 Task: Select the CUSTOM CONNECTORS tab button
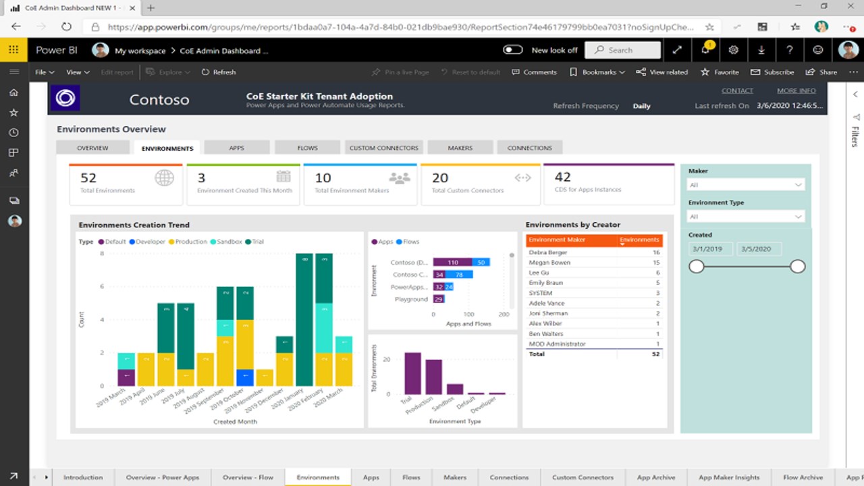384,148
